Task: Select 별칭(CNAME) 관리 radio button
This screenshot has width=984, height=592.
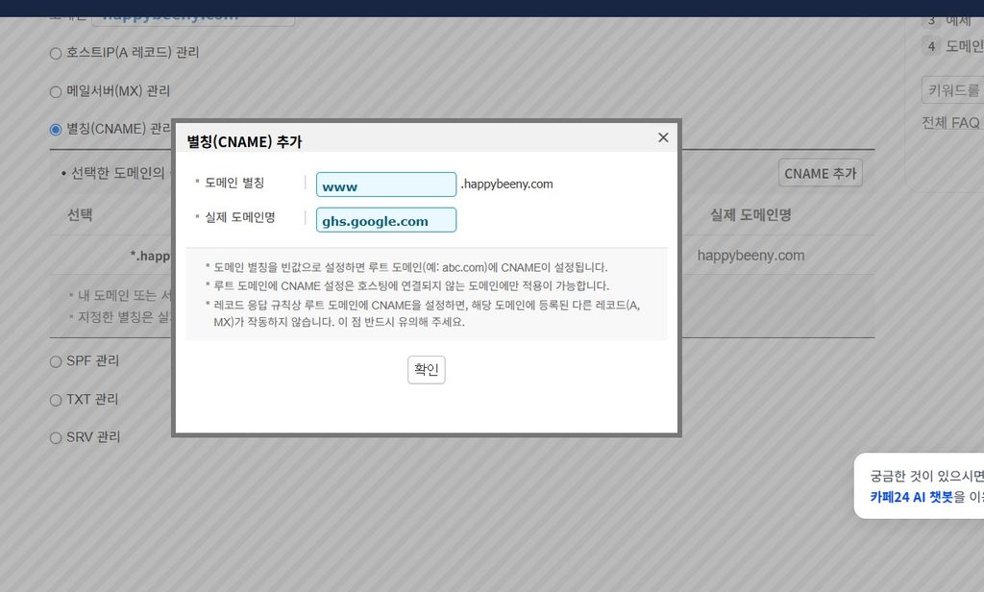Action: [55, 130]
